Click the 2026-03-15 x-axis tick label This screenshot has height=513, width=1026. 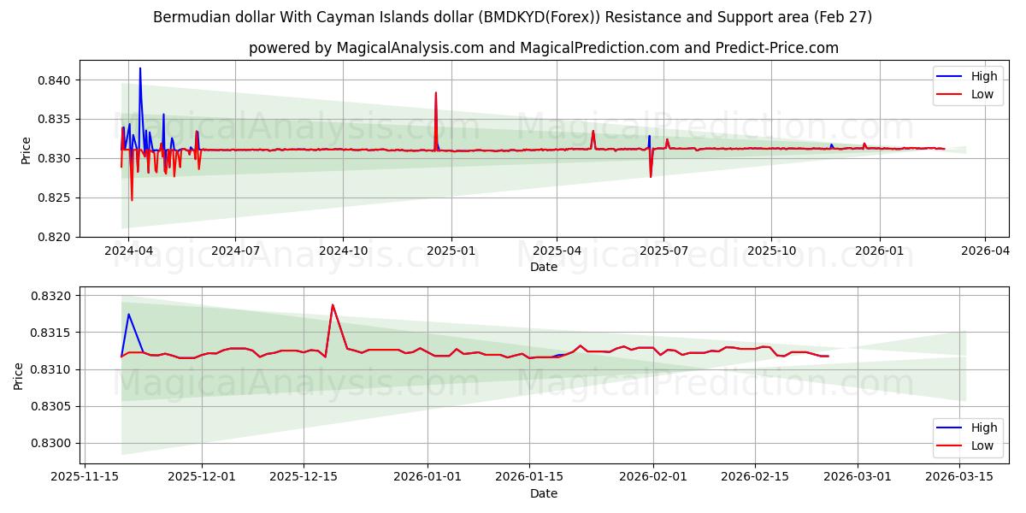(959, 478)
